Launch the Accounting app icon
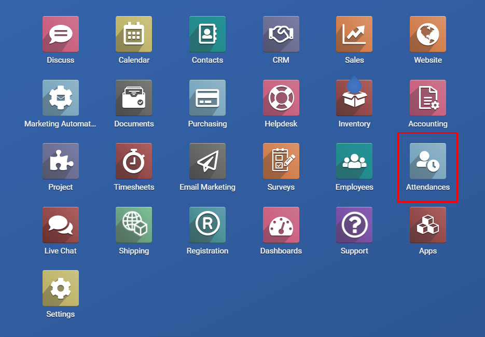The width and height of the screenshot is (485, 337). pyautogui.click(x=428, y=97)
